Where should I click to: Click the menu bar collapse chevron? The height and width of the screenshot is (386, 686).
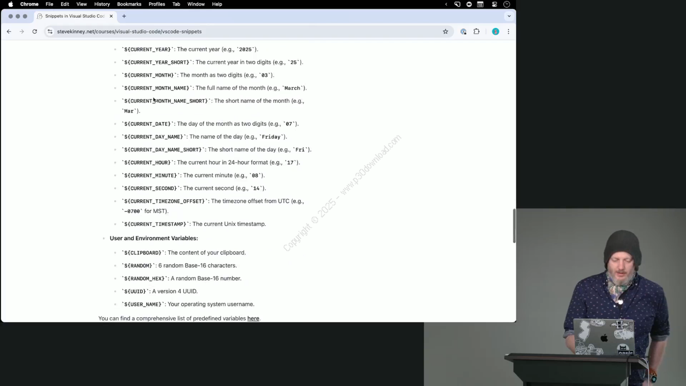point(446,4)
